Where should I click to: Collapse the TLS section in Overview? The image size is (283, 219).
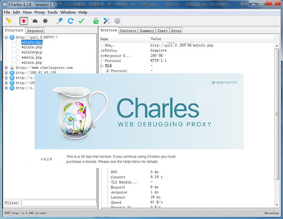pos(101,66)
